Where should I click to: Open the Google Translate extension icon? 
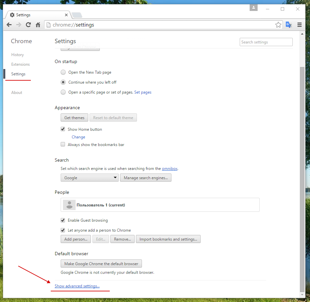(x=289, y=25)
